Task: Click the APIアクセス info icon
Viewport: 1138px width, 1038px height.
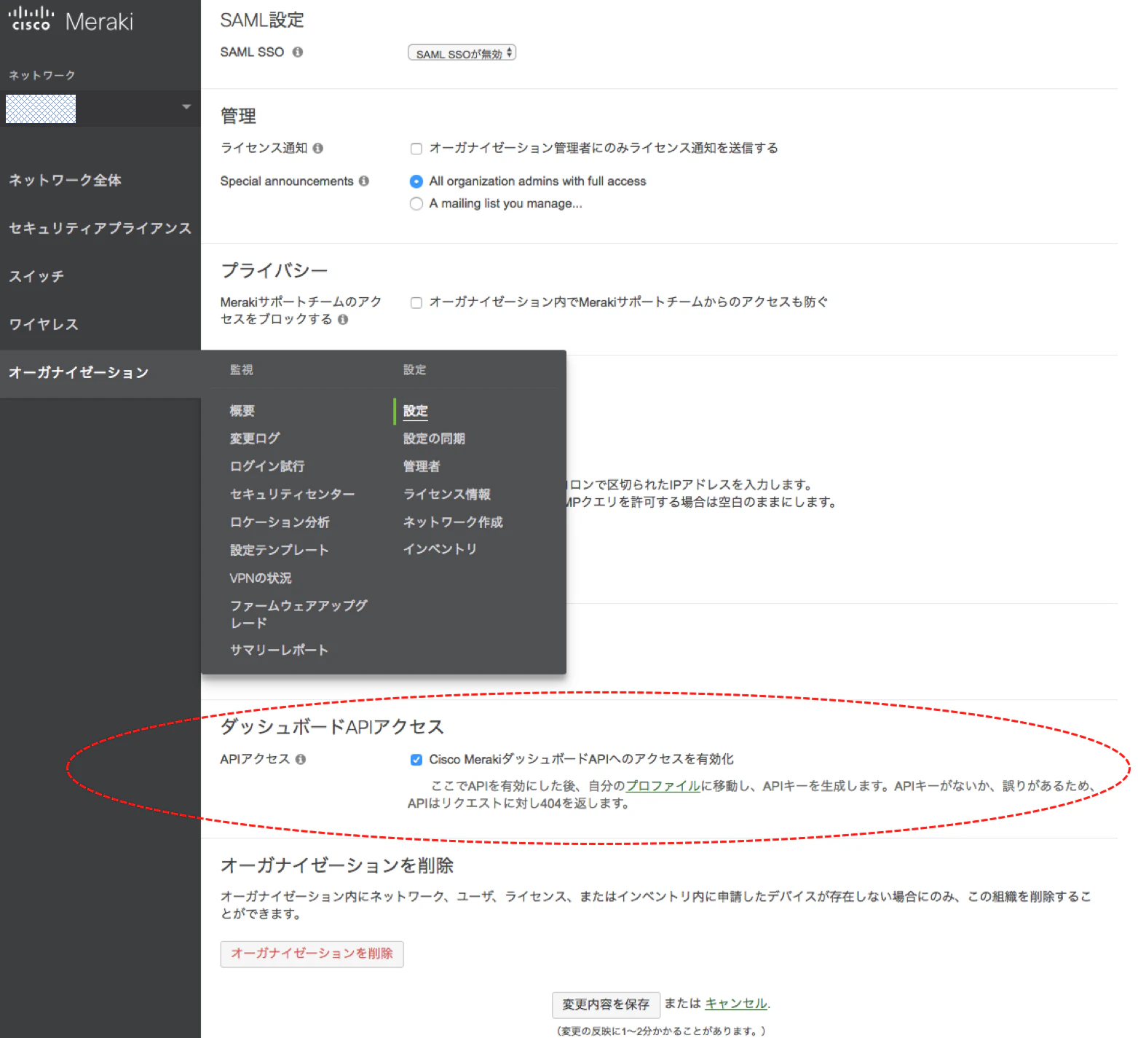Action: click(301, 759)
